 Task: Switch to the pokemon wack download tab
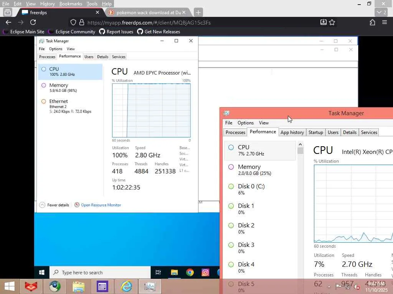coord(148,12)
